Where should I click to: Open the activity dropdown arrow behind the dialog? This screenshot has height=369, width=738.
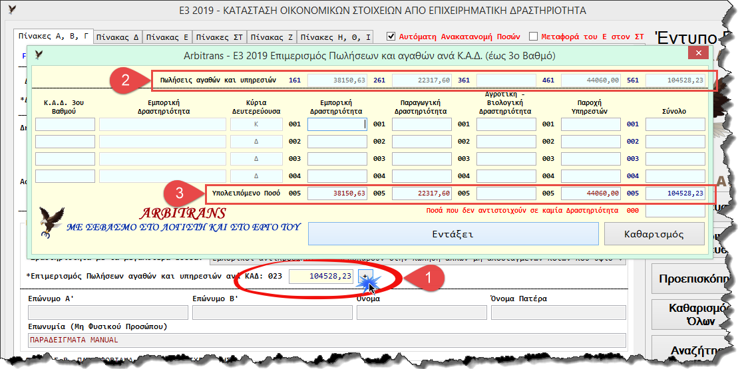pyautogui.click(x=622, y=259)
